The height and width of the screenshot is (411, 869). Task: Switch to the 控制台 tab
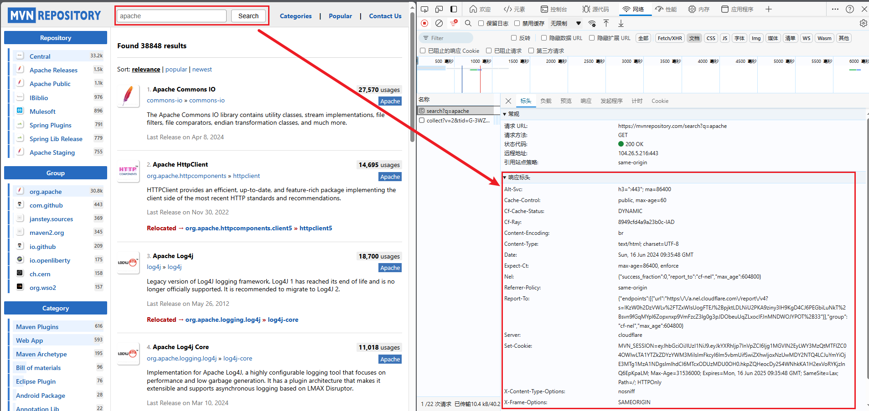(x=553, y=9)
